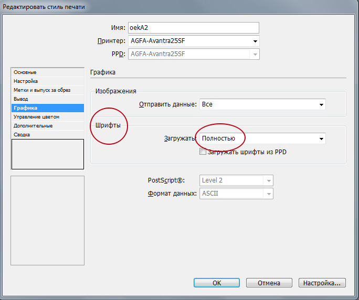Select Настройка in the left list
359x300 pixels.
(48, 81)
